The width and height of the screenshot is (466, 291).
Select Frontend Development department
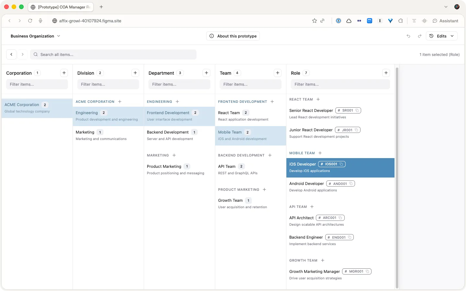coord(179,116)
